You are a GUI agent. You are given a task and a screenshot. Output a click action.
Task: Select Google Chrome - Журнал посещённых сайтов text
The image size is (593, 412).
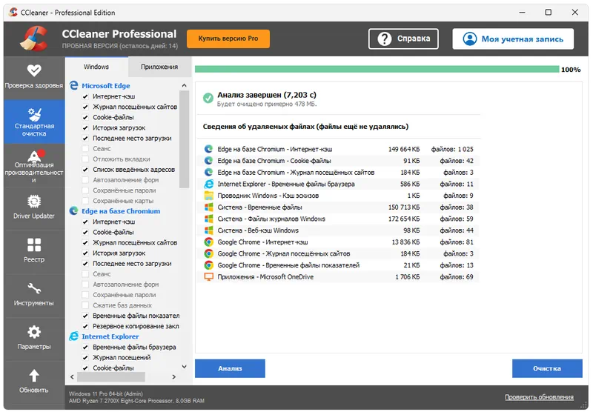pos(284,253)
